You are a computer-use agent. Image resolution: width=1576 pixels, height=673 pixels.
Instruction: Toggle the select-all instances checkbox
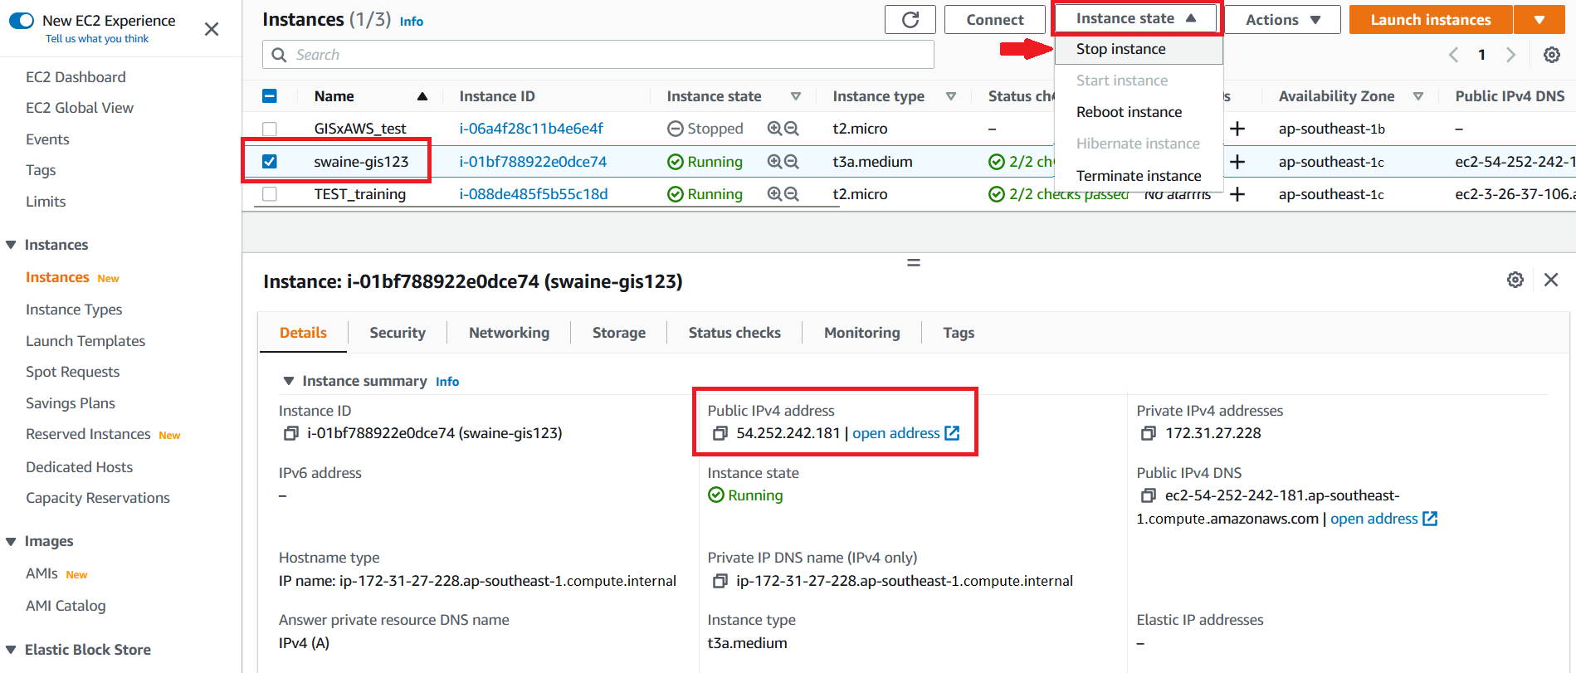click(x=270, y=96)
